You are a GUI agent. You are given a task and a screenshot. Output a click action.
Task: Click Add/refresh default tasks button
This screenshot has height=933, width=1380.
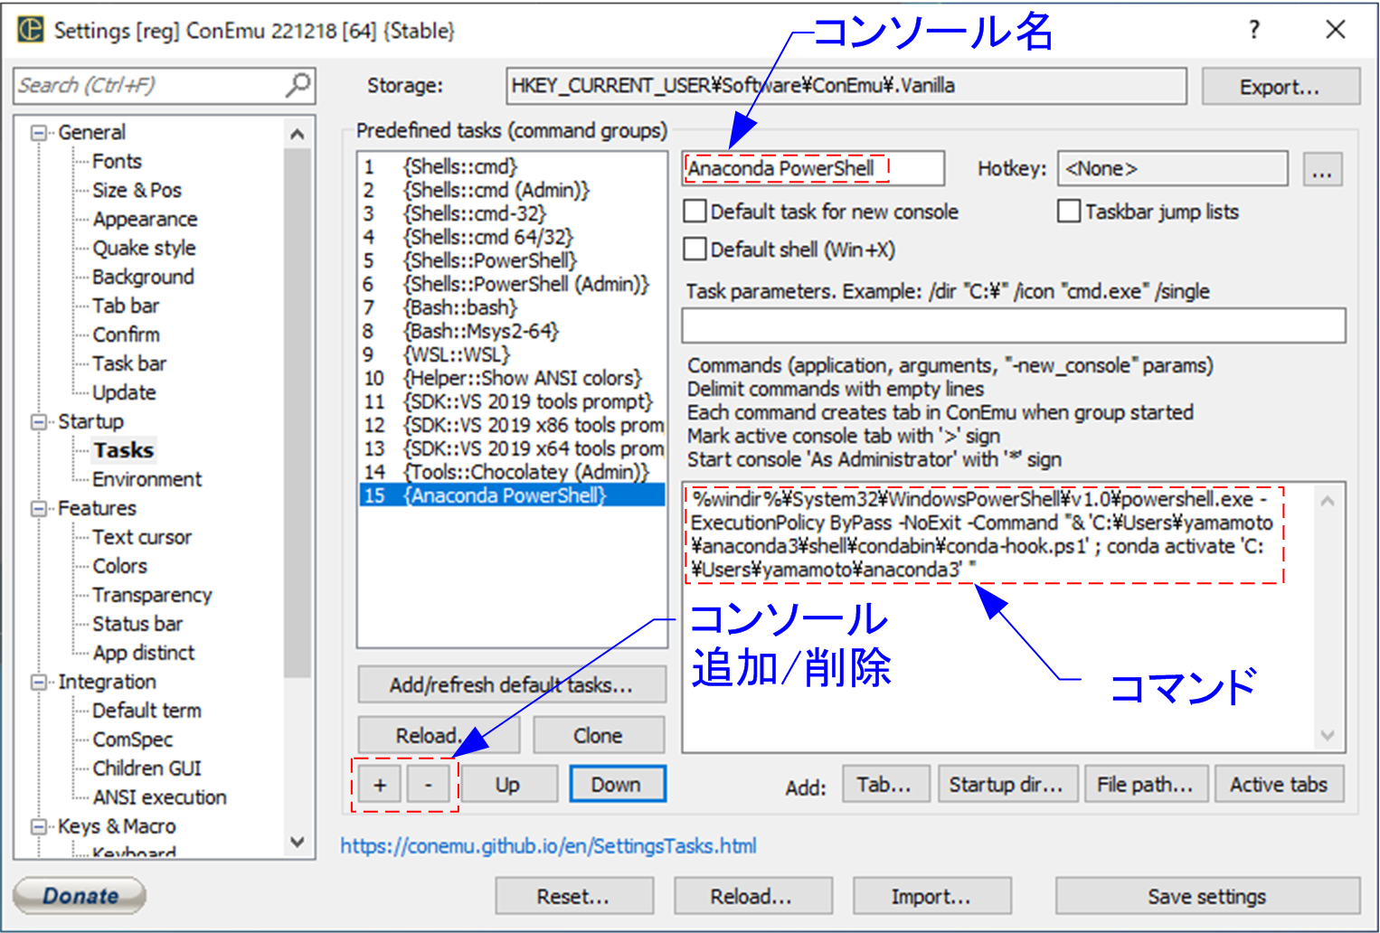[511, 685]
